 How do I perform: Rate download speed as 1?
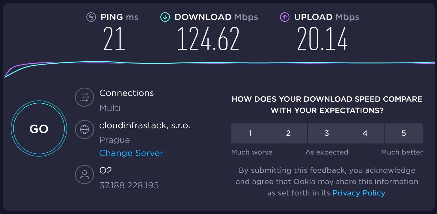250,133
